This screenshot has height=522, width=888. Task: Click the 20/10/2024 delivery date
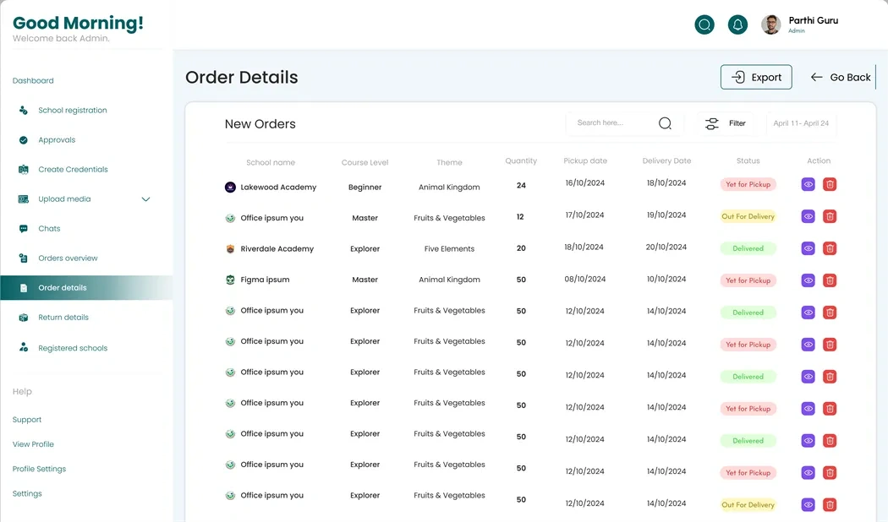tap(666, 247)
